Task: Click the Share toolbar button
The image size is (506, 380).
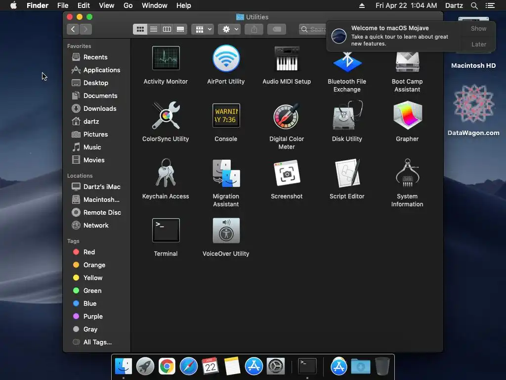Action: tap(254, 29)
